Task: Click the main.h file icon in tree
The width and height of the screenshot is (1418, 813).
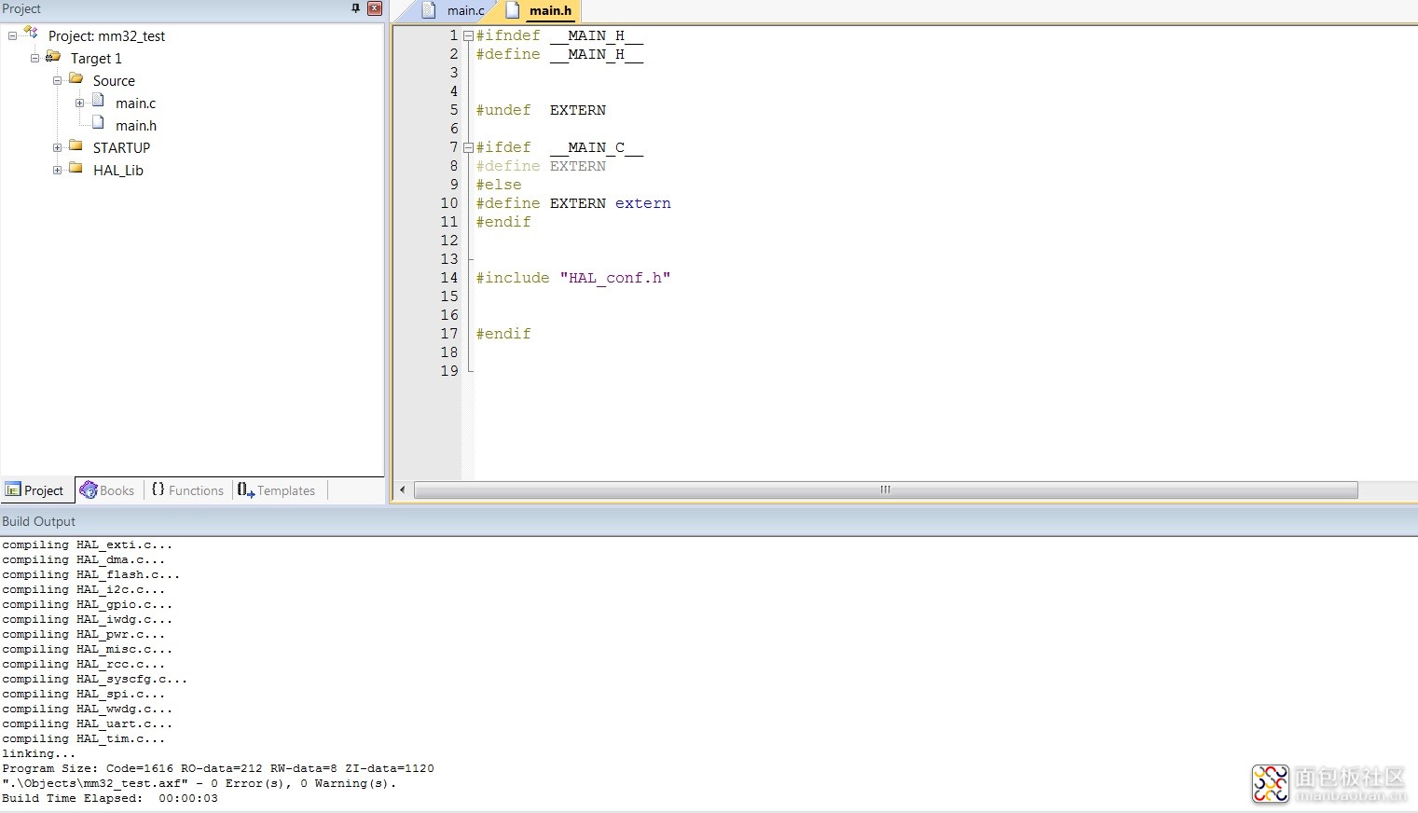Action: 98,123
